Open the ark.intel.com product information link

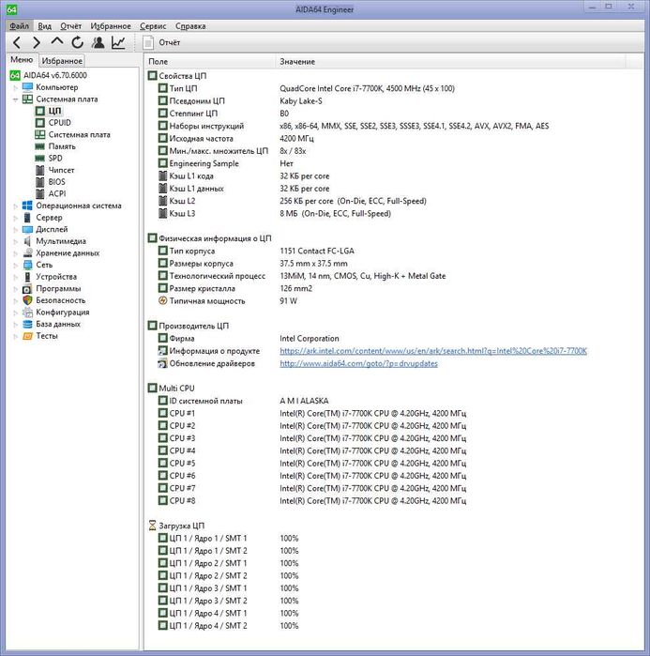click(433, 351)
